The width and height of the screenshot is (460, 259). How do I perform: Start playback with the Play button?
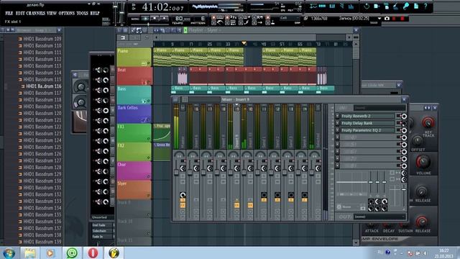pos(145,19)
